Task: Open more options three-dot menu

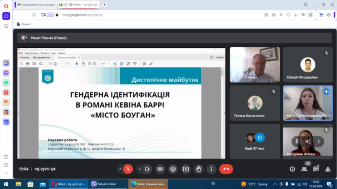Action: tap(211, 169)
